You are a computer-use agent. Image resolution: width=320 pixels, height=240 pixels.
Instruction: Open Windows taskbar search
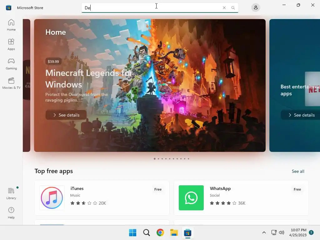[146, 232]
